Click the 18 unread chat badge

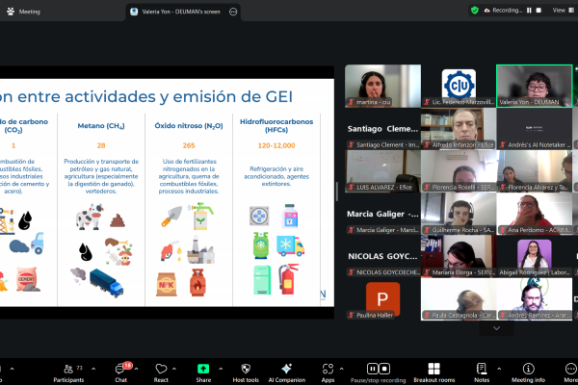(x=127, y=365)
